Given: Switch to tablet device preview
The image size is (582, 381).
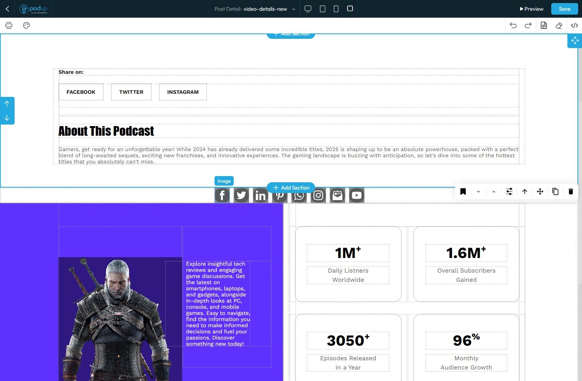Looking at the screenshot, I should (x=323, y=8).
